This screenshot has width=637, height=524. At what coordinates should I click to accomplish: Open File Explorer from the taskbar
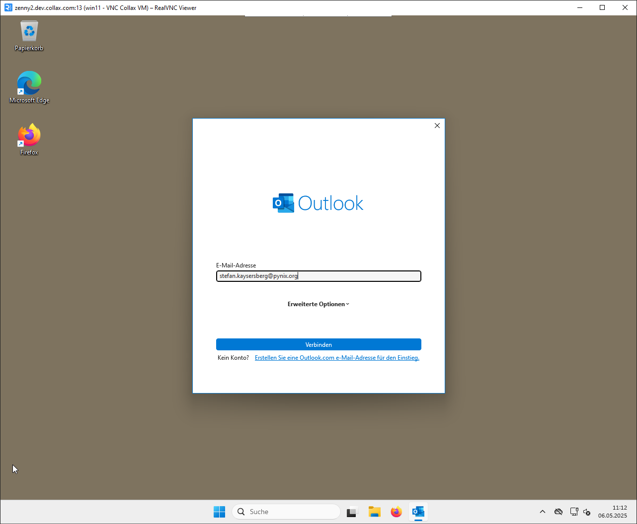374,511
